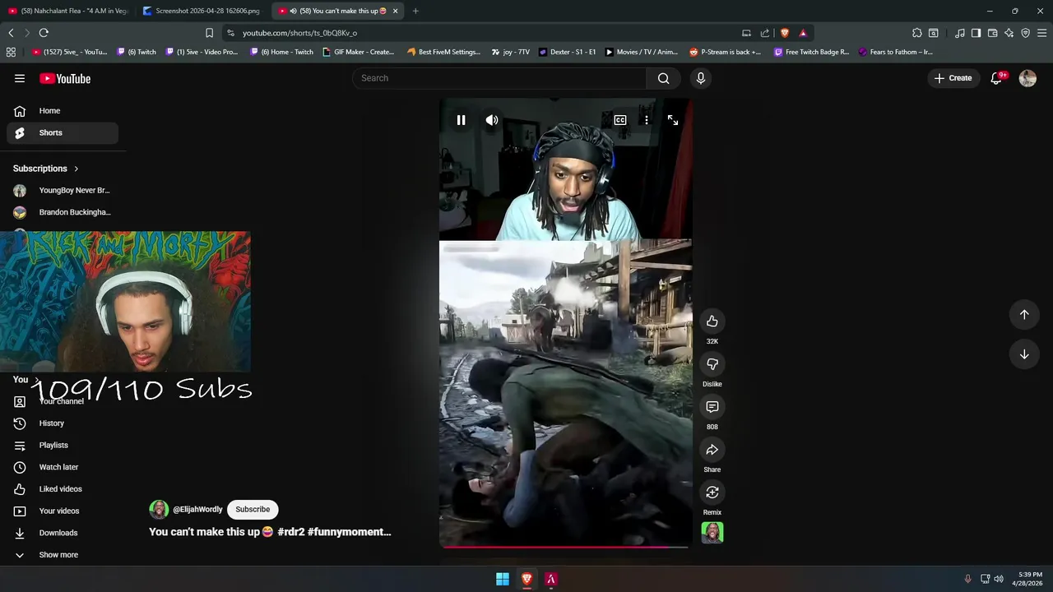
Task: Open the Create button
Action: tap(953, 78)
